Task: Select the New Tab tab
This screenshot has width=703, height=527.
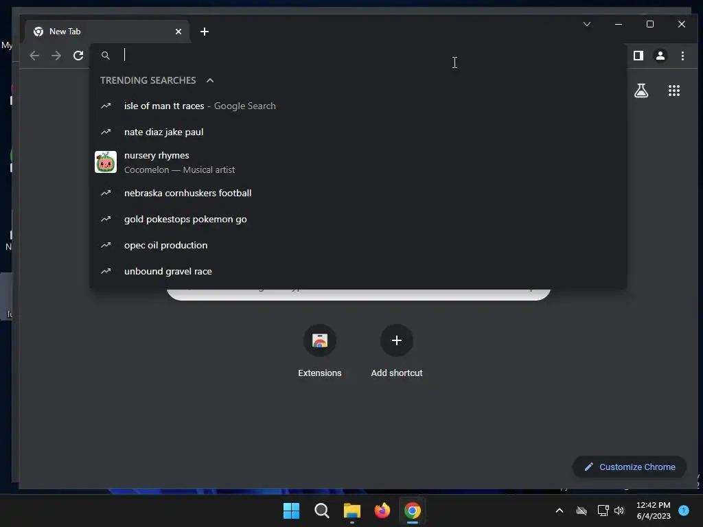Action: tap(108, 32)
